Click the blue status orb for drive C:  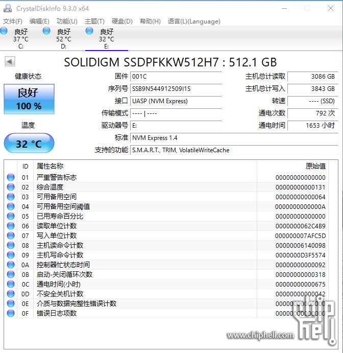(4, 31)
